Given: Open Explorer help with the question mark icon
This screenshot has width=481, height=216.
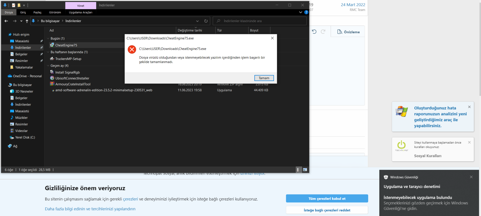Looking at the screenshot, I should click(x=306, y=12).
